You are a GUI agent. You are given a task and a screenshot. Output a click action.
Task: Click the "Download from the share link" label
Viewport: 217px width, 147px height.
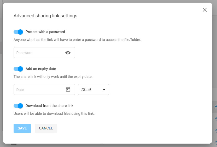click(49, 106)
